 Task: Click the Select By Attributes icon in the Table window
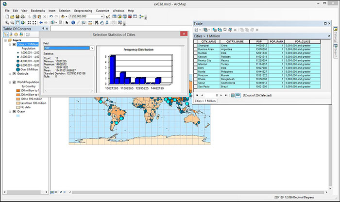215,30
